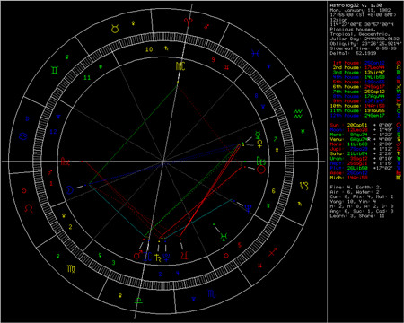Screen dimensions: 404x323
Task: Select the blue Neptune trident inside the wheel
Action: click(x=248, y=208)
